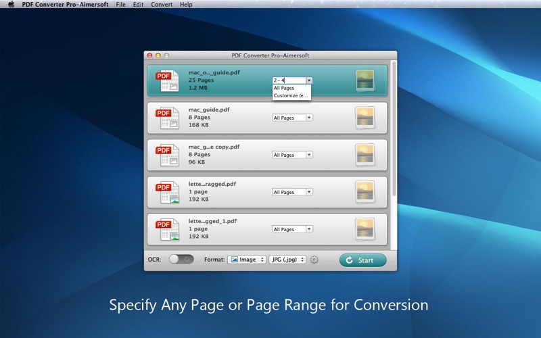The image size is (541, 338).
Task: Open the Apple menu
Action: [11, 4]
